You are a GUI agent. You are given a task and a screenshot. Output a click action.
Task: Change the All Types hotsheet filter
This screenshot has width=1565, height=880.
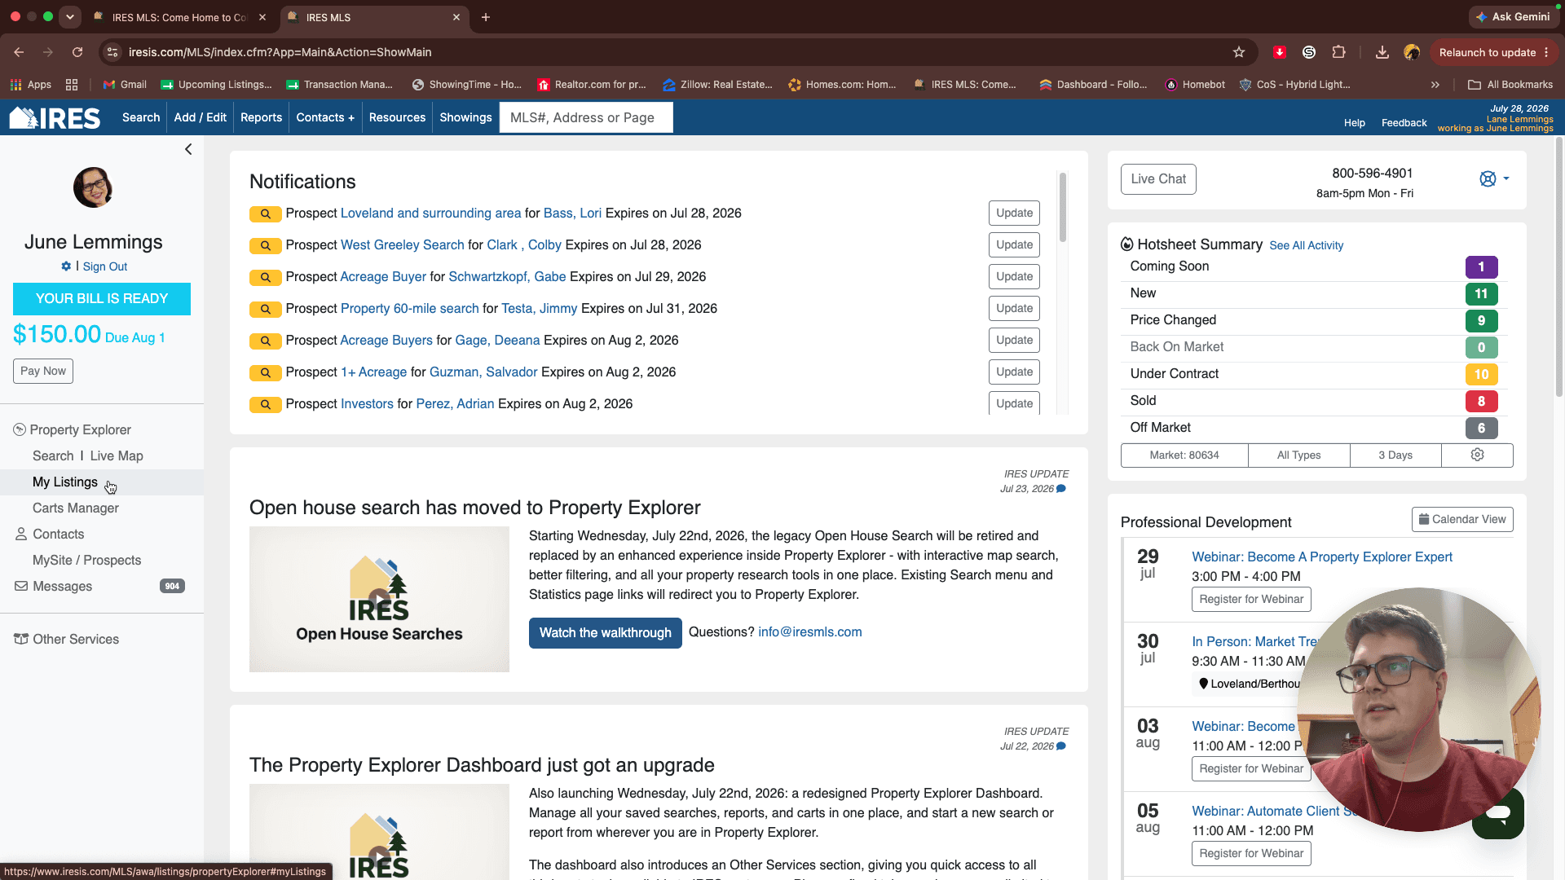1298,455
